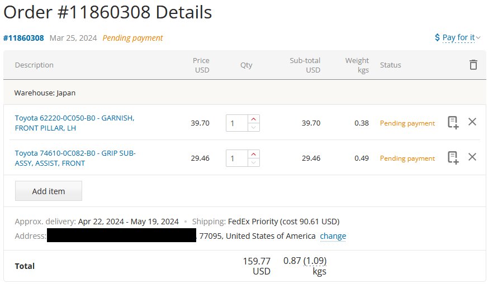The height and width of the screenshot is (284, 493).
Task: Click the 'Pending payment' order status text at top
Action: point(132,38)
